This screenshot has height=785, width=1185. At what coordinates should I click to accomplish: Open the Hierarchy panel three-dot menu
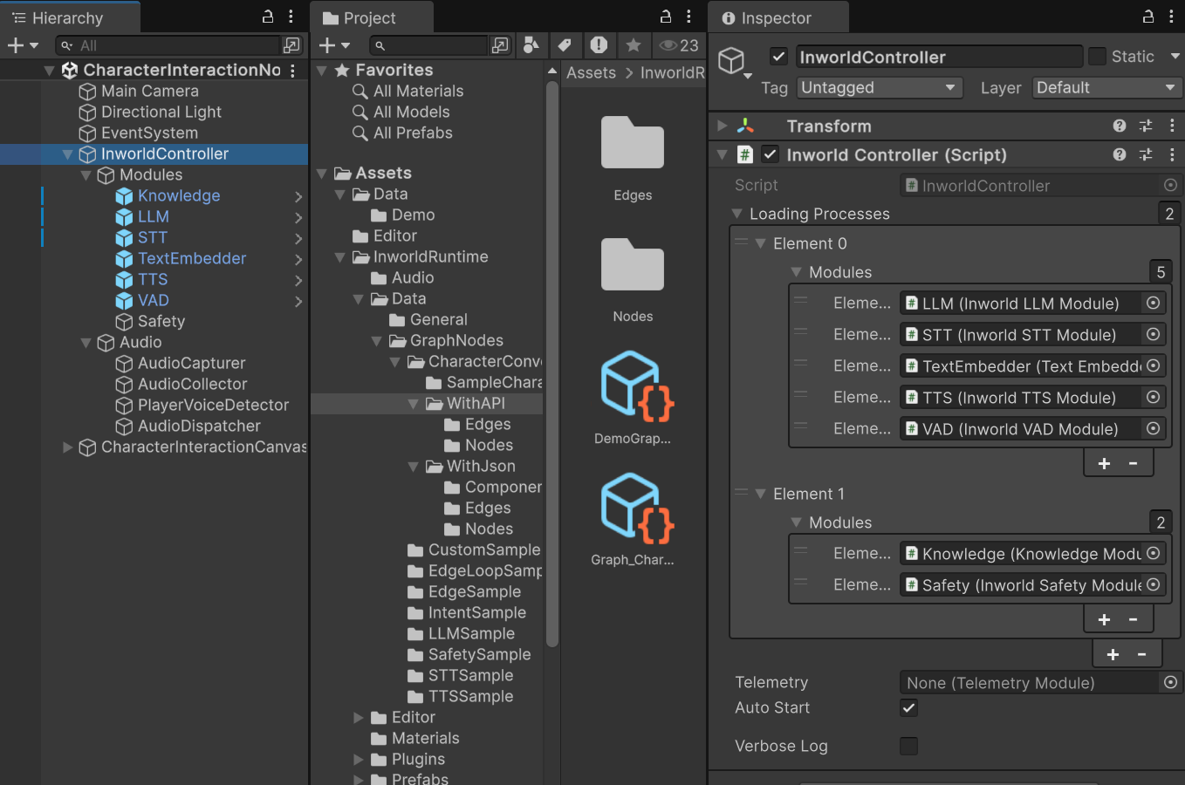point(291,17)
